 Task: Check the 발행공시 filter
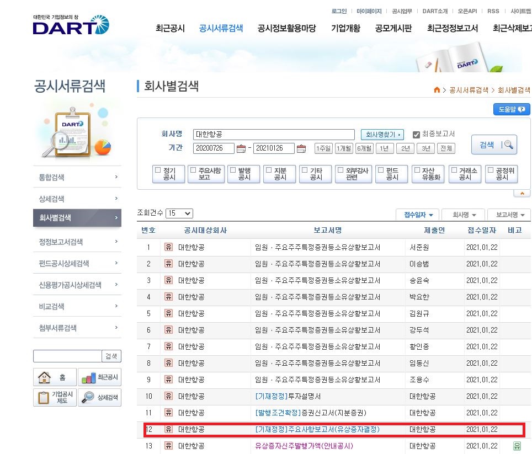[x=233, y=170]
